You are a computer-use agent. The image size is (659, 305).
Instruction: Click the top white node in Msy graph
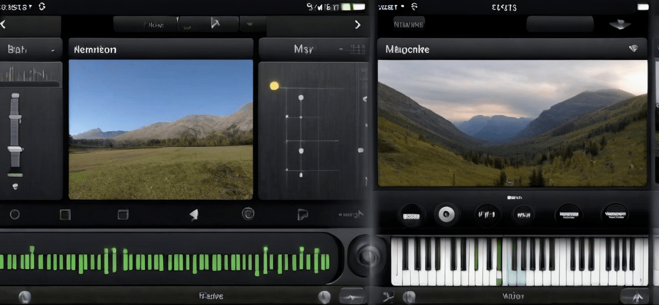[x=301, y=97]
